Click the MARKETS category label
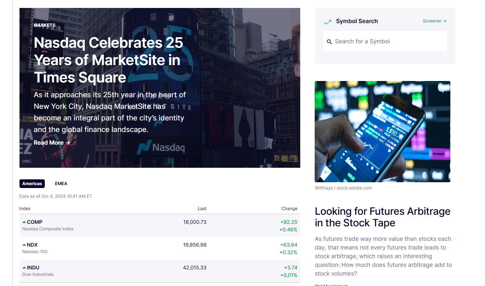The image size is (485, 286). 45,25
